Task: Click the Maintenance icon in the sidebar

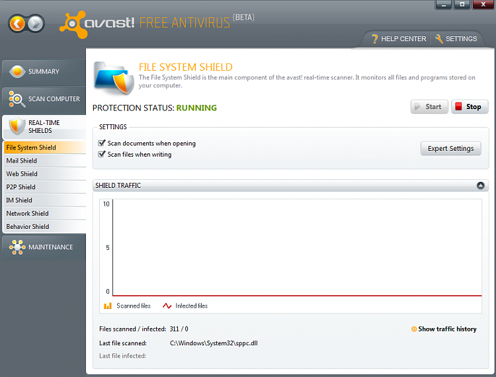Action: [17, 247]
